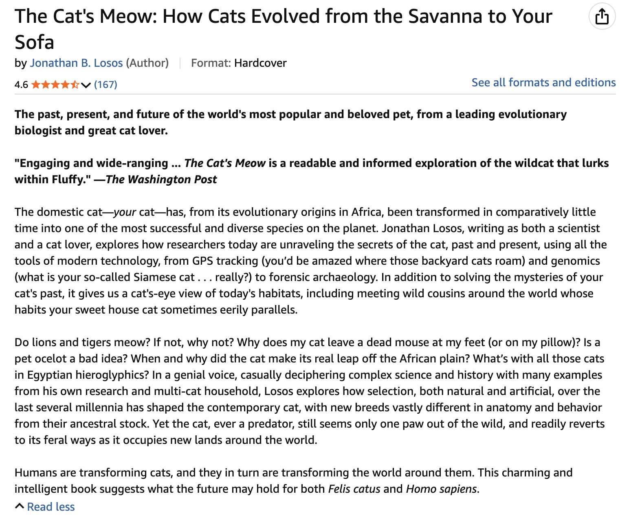Click the share icon beside the title
620x518 pixels.
tap(602, 17)
